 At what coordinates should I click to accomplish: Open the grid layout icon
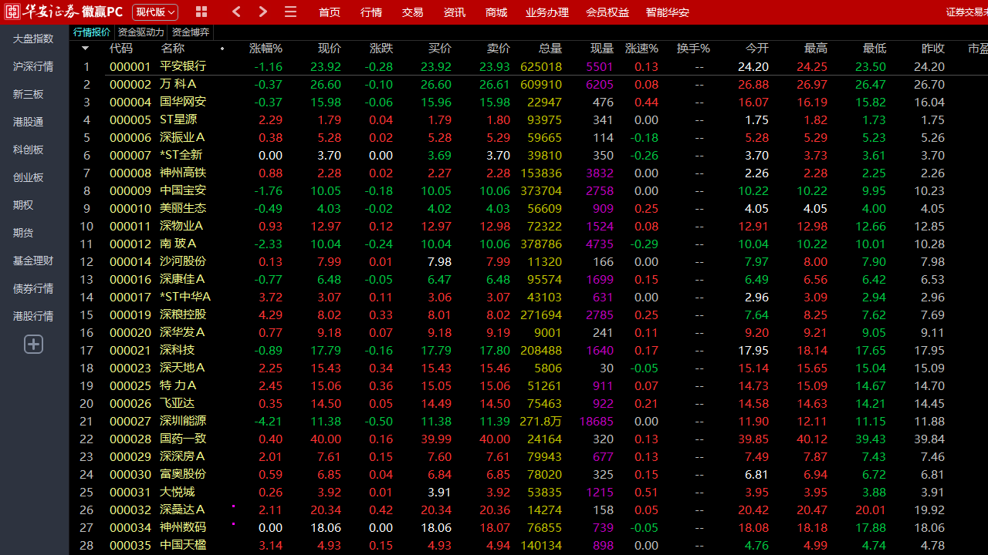pyautogui.click(x=201, y=12)
